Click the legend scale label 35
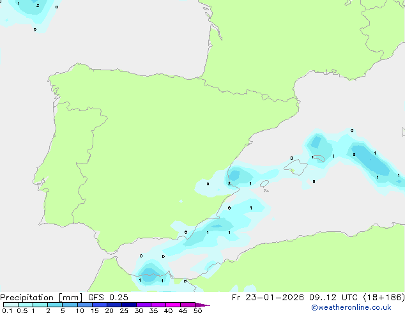 click(153, 310)
